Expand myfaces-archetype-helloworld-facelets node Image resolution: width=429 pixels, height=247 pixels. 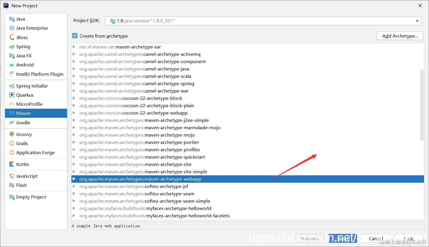74,216
